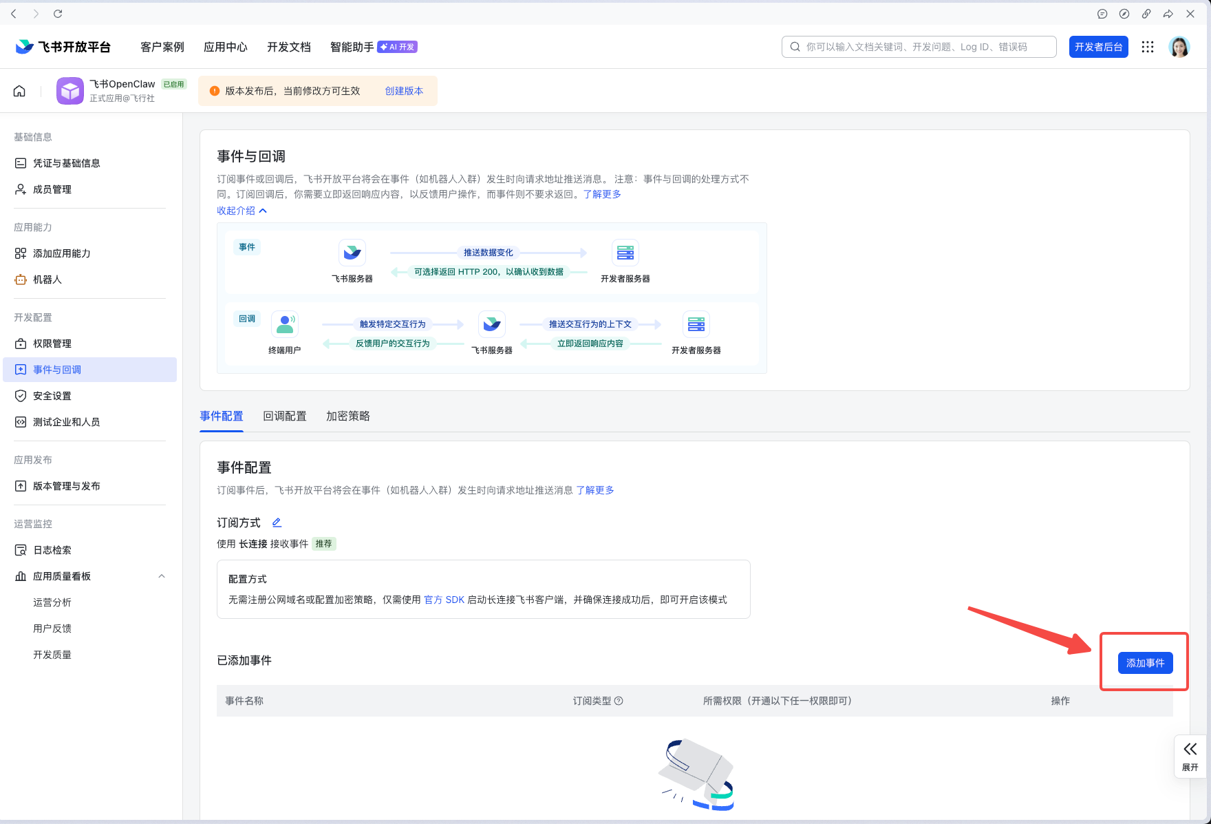Open 开发文档 in the top navigation
The image size is (1211, 824).
pyautogui.click(x=288, y=46)
